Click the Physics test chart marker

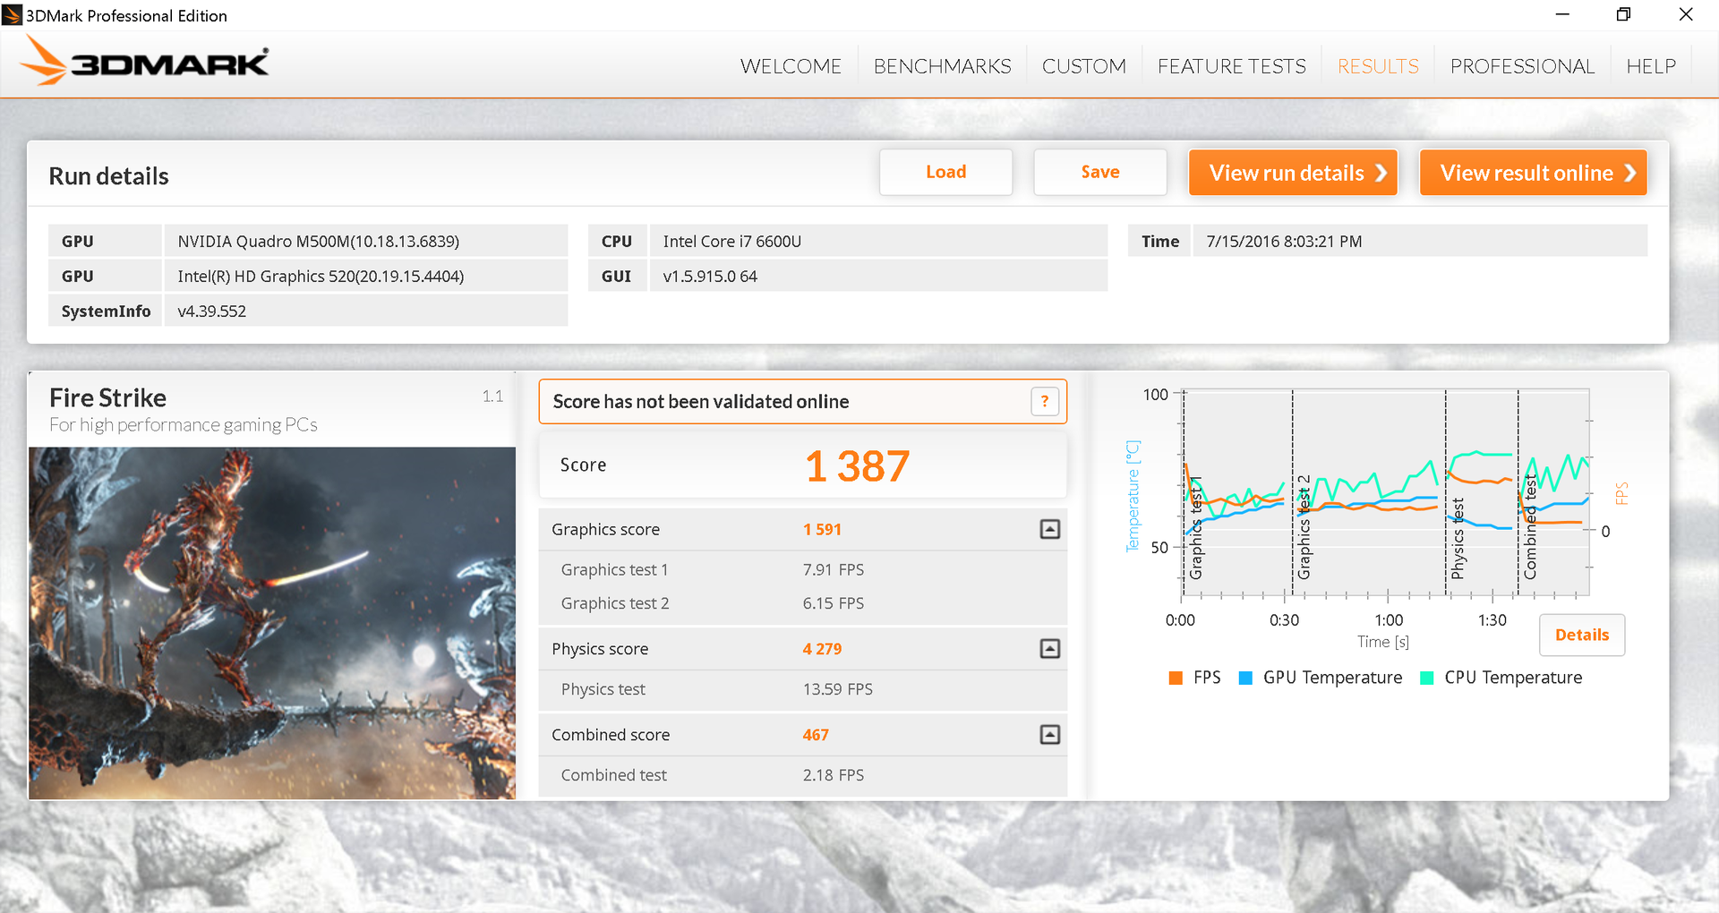click(x=1458, y=538)
